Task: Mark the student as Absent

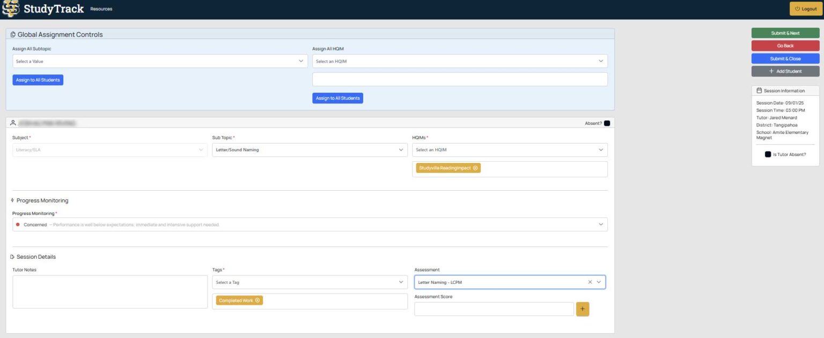Action: [607, 123]
